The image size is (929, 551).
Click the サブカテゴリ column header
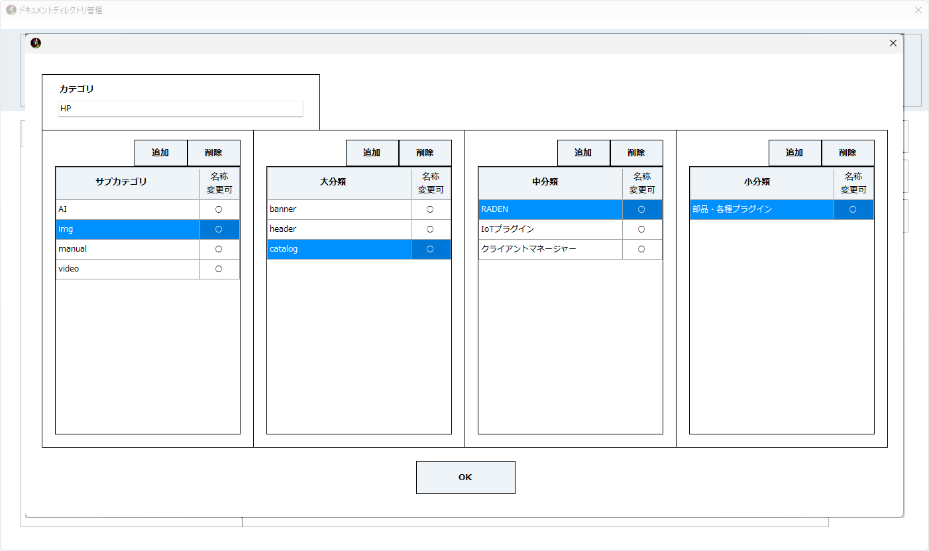(x=128, y=183)
